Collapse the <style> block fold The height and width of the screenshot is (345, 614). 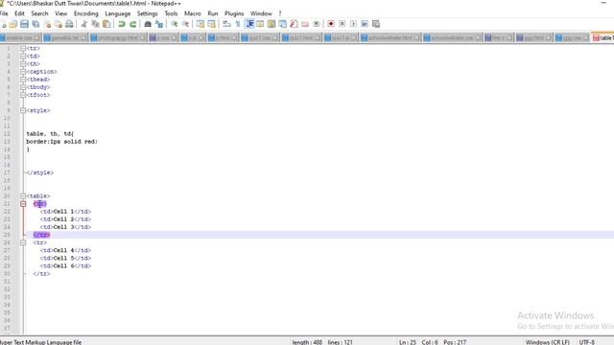(x=23, y=111)
